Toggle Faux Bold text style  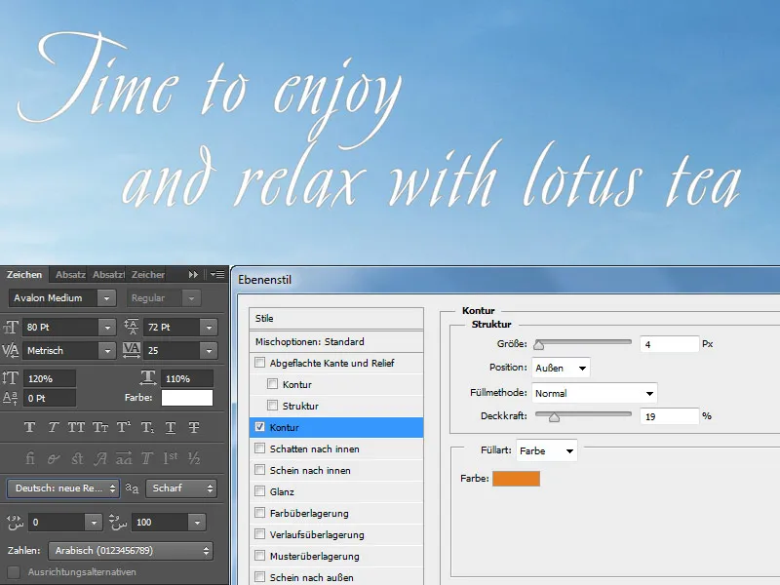click(x=30, y=427)
